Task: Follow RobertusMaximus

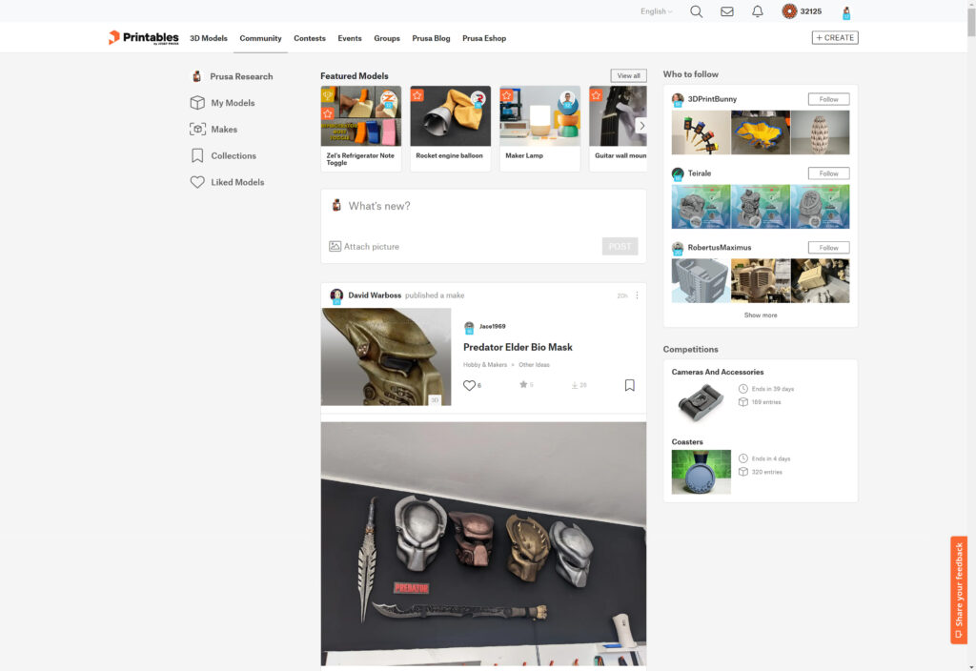Action: coord(828,248)
